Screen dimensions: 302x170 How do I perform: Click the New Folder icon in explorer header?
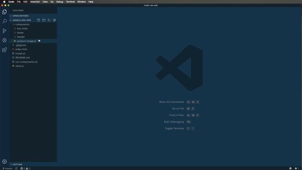[44, 20]
